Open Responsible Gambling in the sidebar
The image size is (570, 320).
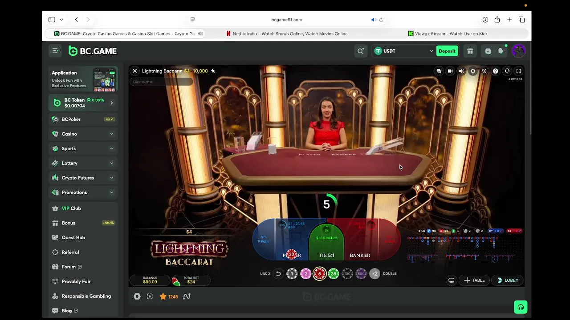(83, 296)
